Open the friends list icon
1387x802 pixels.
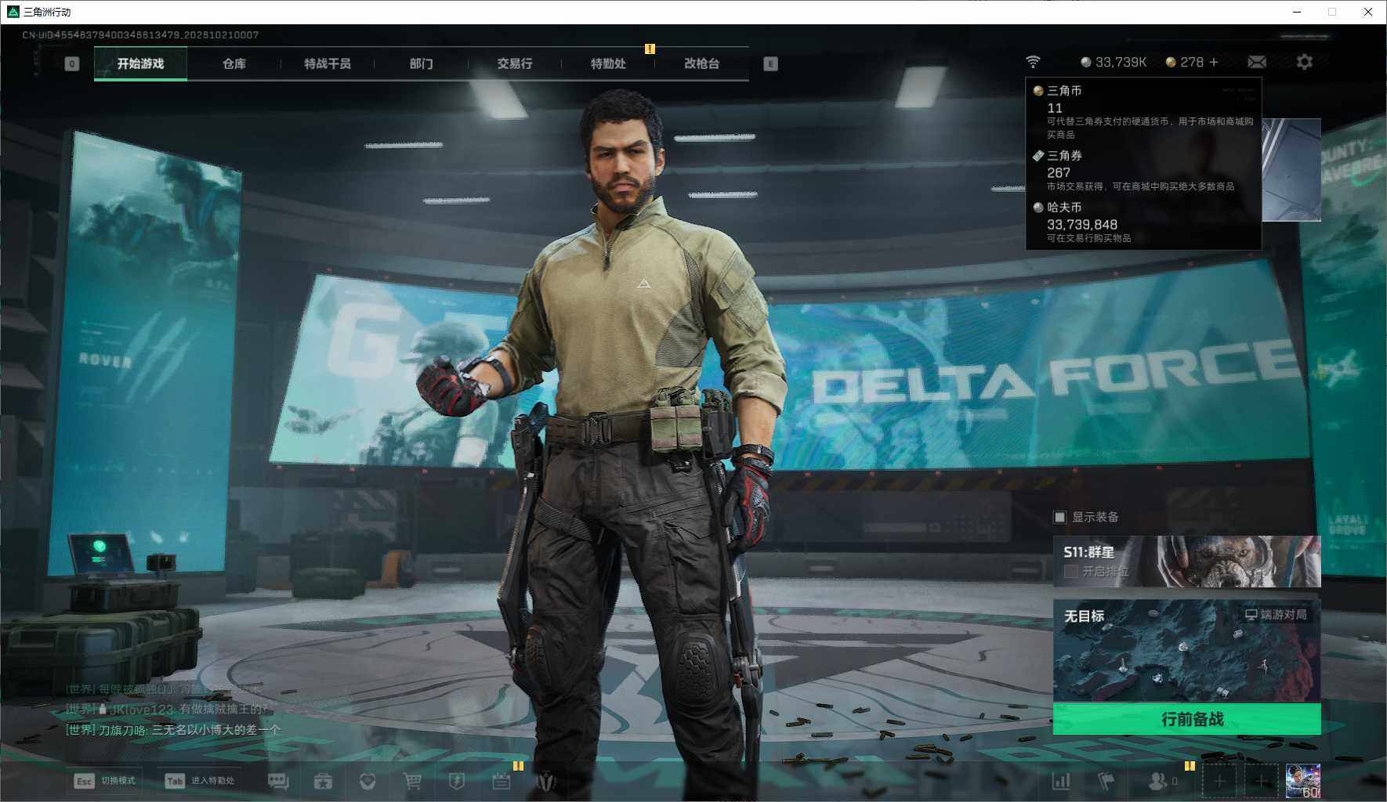1157,781
